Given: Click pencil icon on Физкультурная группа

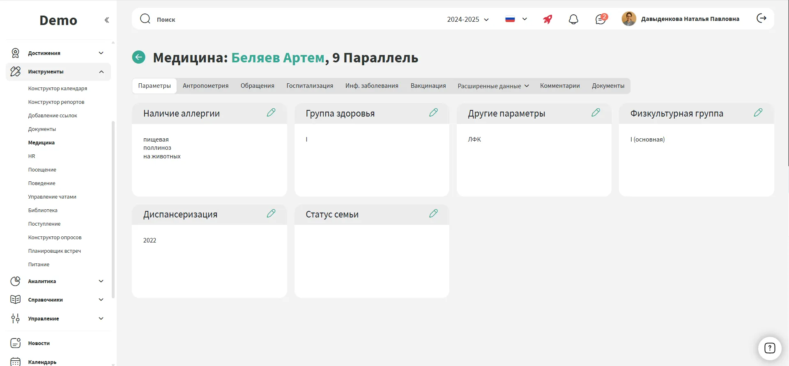Looking at the screenshot, I should tap(758, 112).
